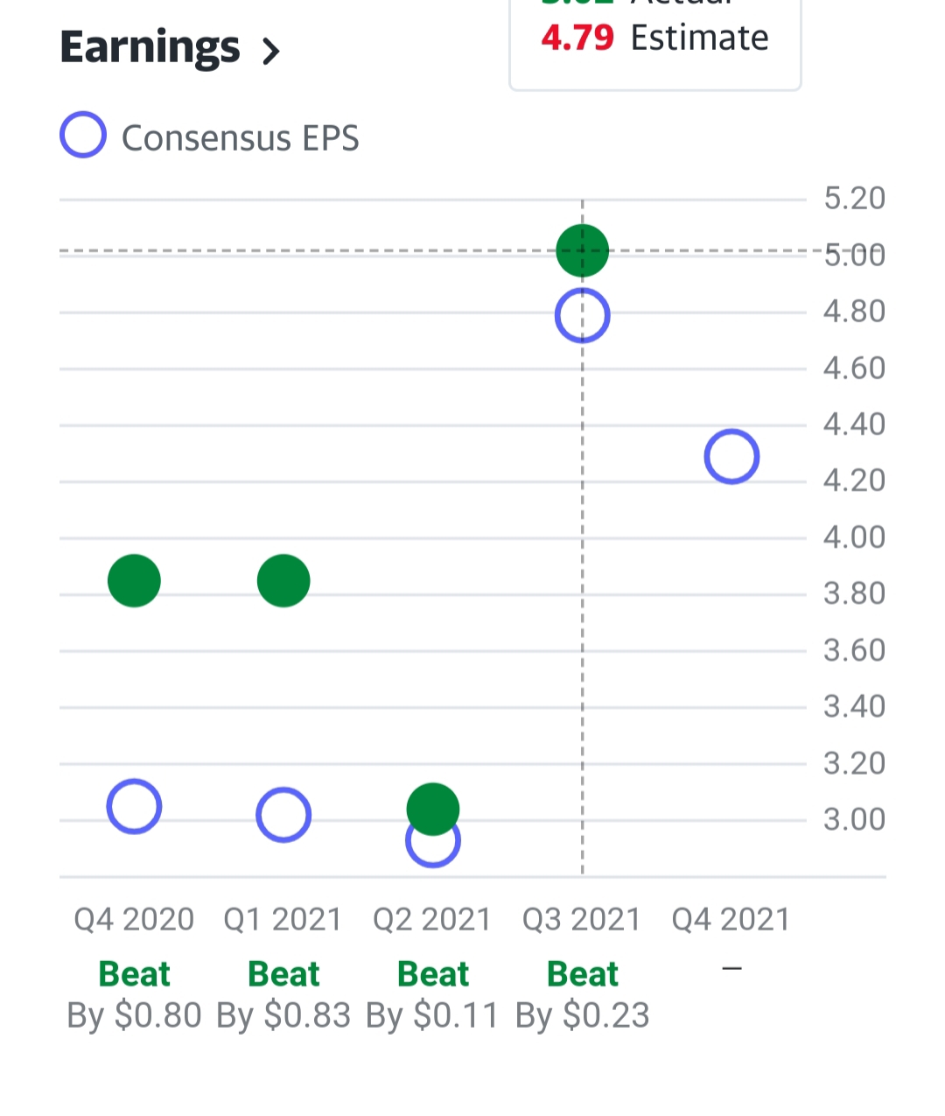This screenshot has height=1116, width=945.
Task: Click the Q3 2021 Beat result text
Action: coord(582,974)
